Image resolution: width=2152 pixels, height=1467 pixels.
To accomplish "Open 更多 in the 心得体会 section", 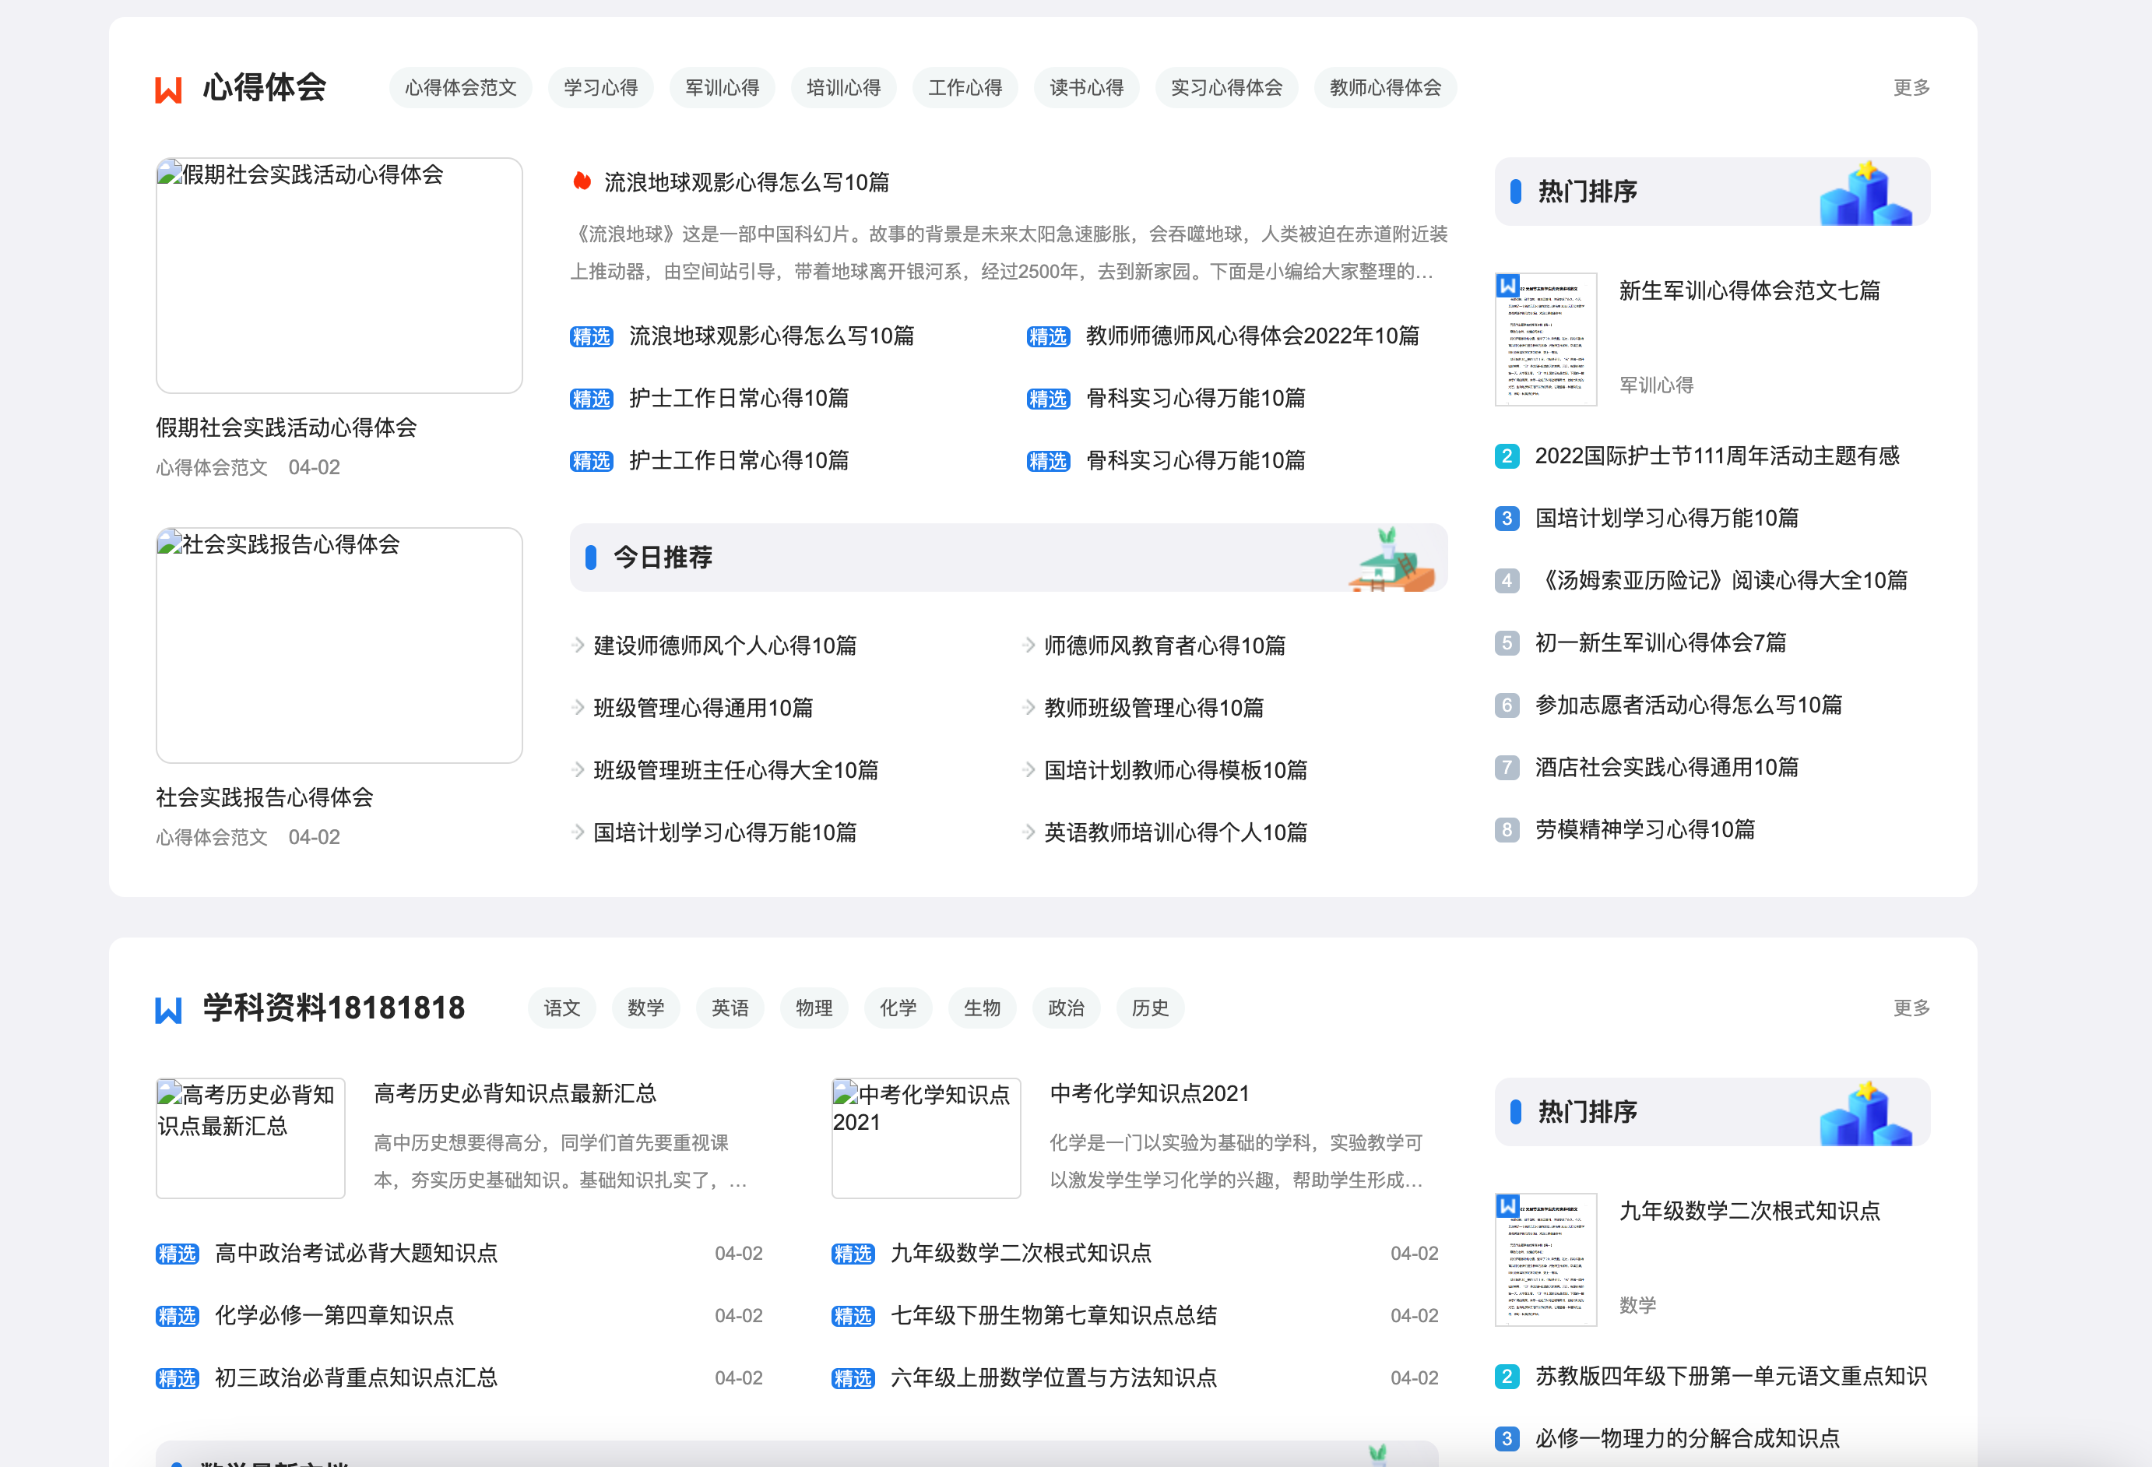I will click(x=1911, y=88).
